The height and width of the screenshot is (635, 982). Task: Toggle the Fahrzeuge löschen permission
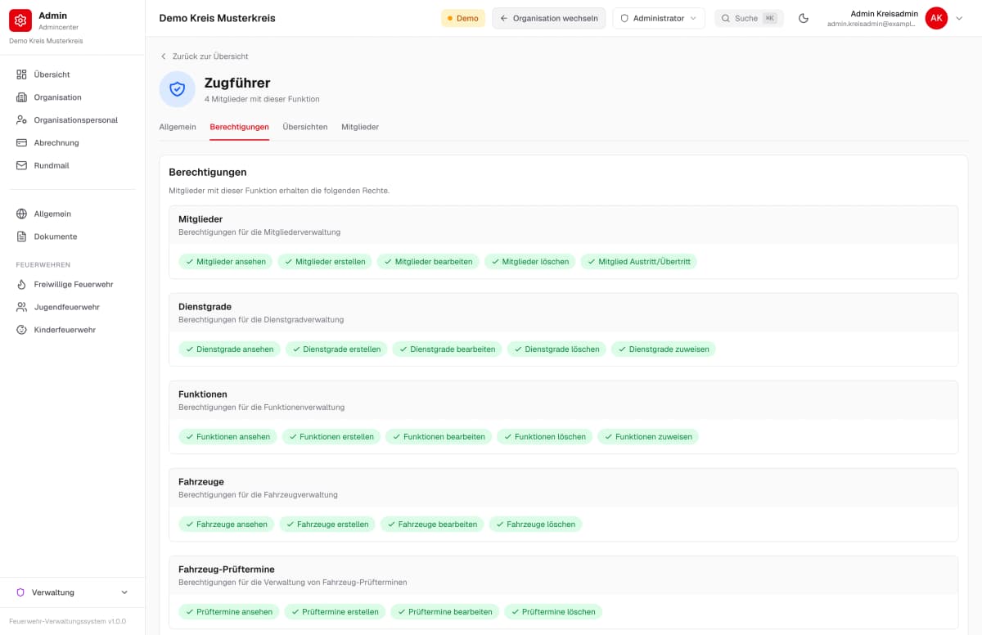click(535, 525)
